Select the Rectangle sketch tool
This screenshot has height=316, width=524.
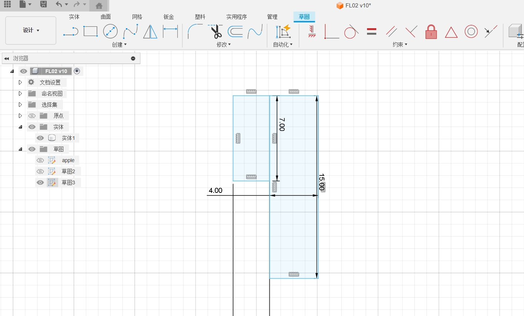90,32
